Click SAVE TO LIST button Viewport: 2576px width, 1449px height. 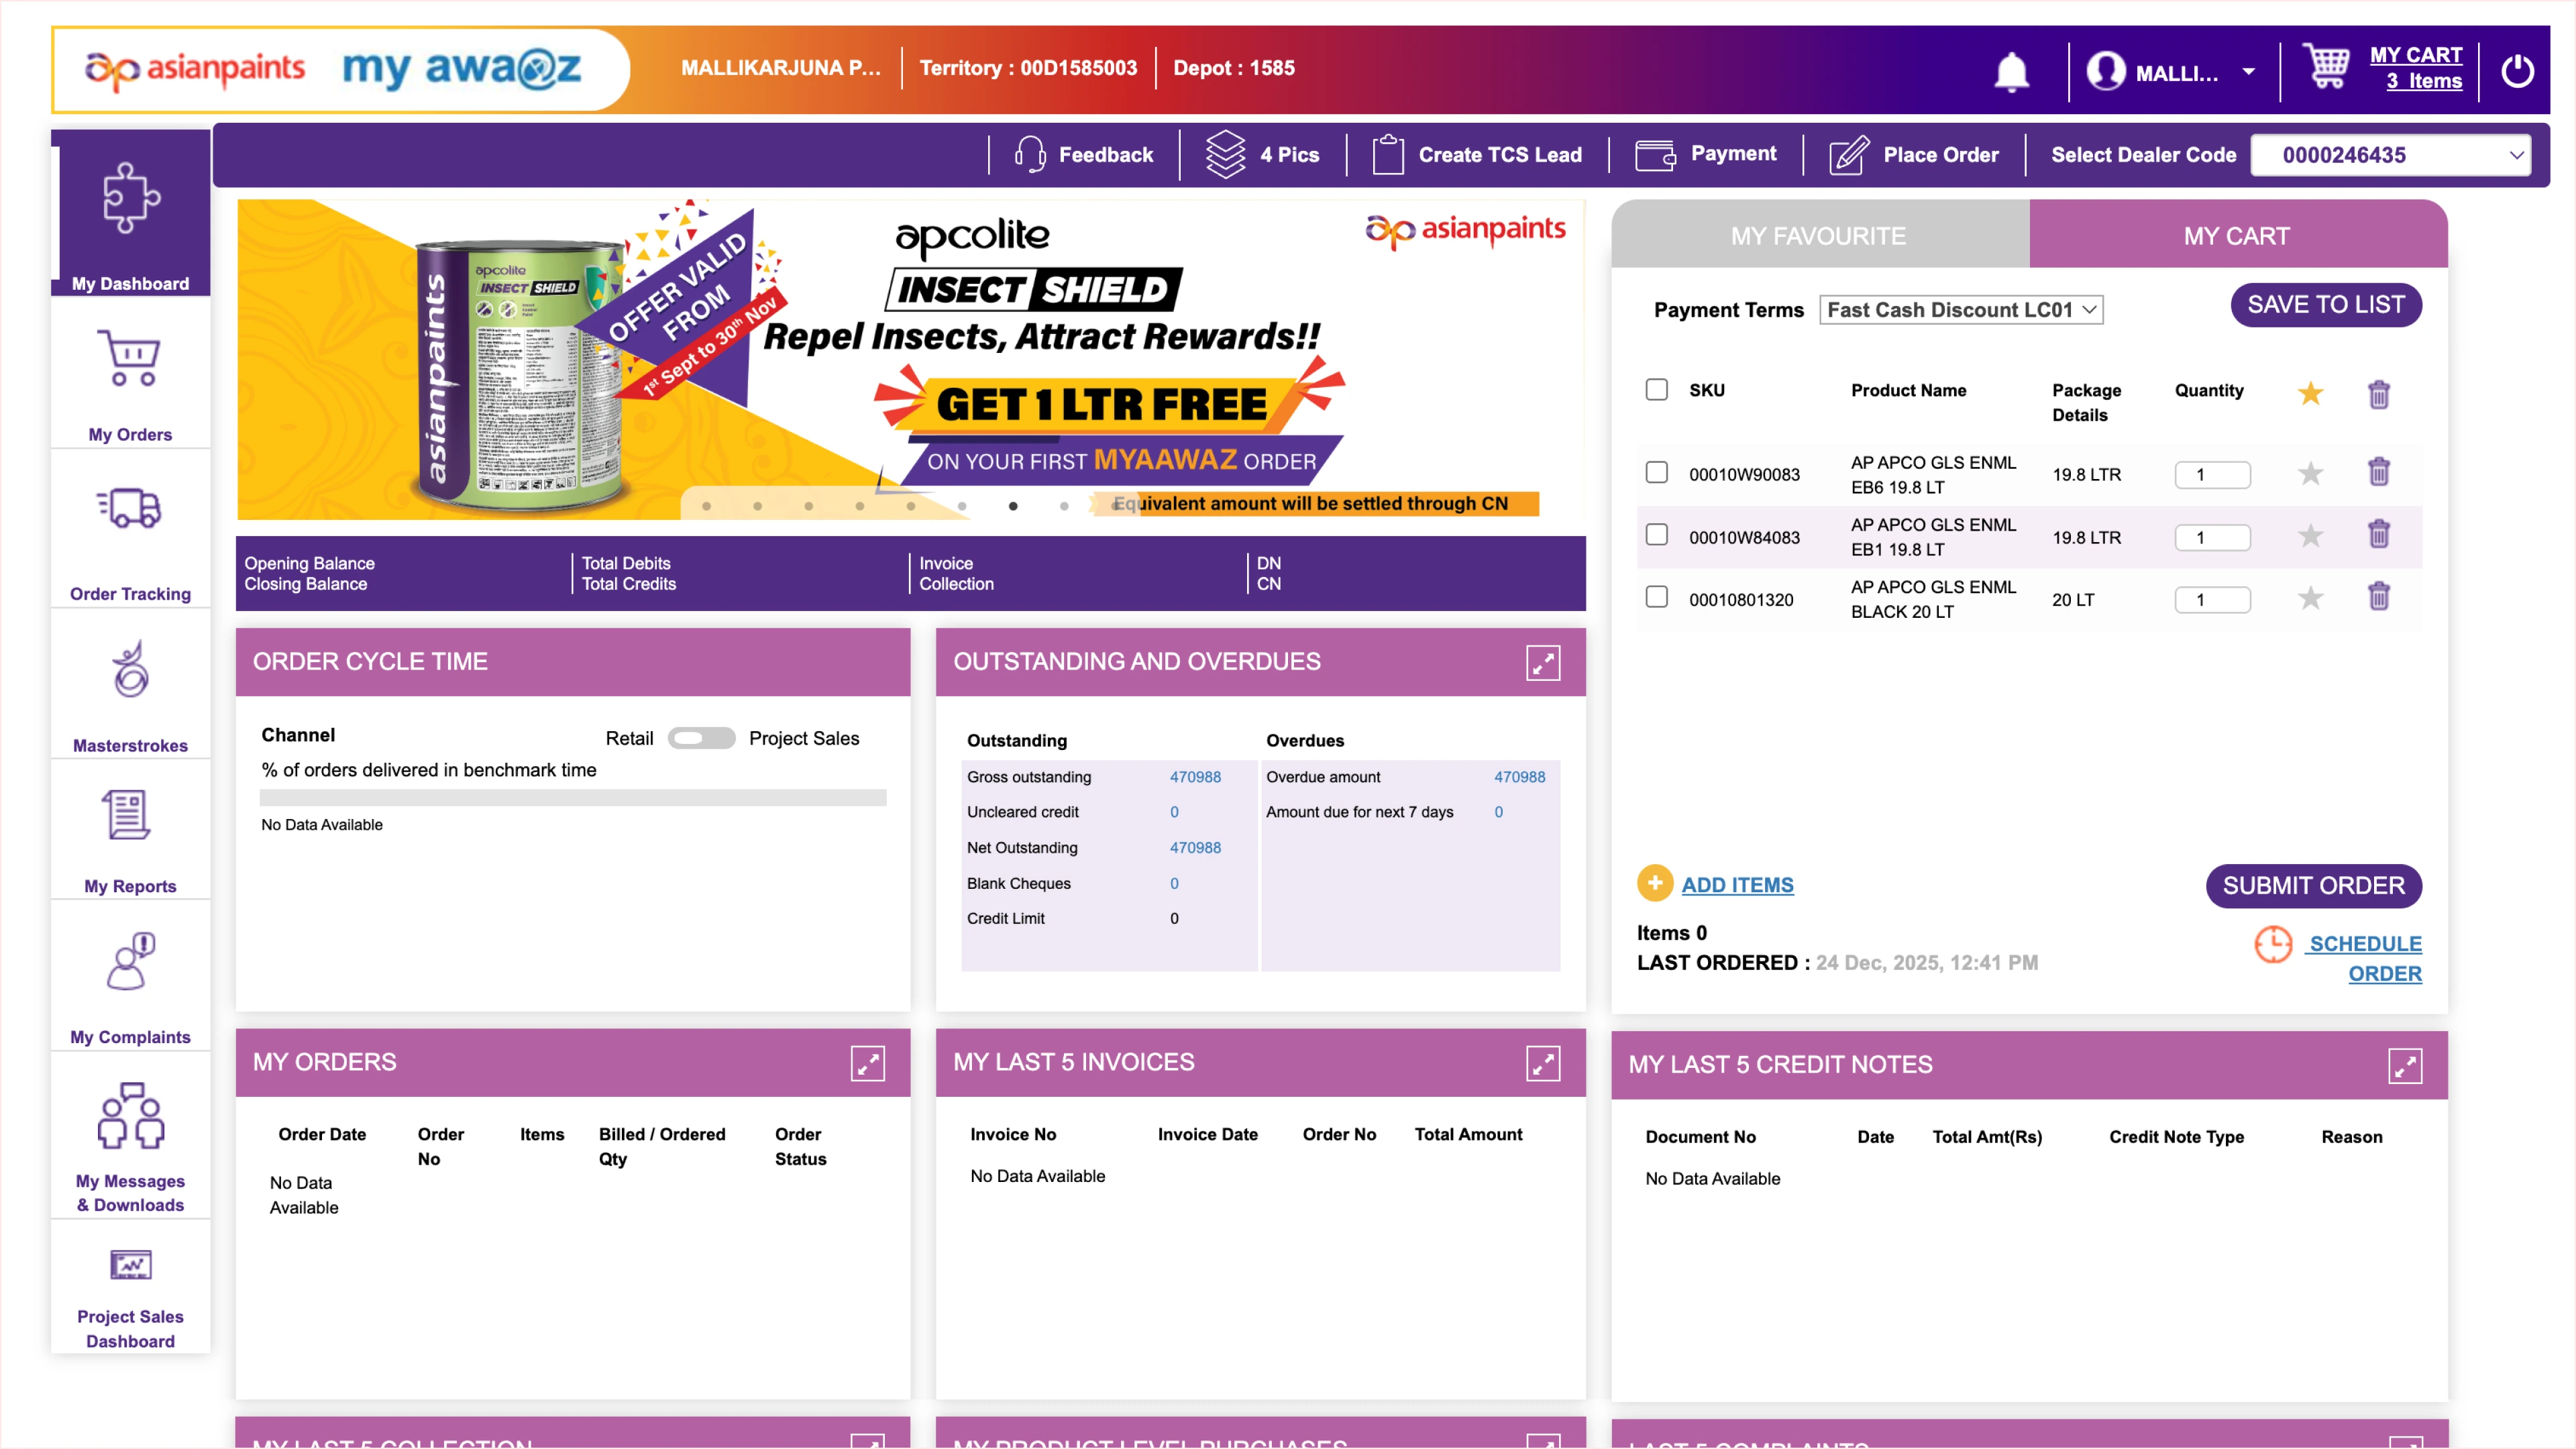(2326, 305)
